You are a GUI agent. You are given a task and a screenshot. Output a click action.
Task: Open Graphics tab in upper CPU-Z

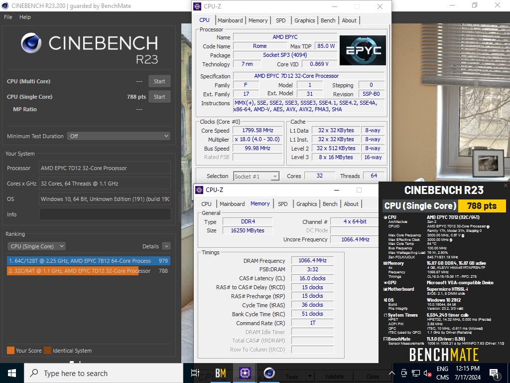304,20
